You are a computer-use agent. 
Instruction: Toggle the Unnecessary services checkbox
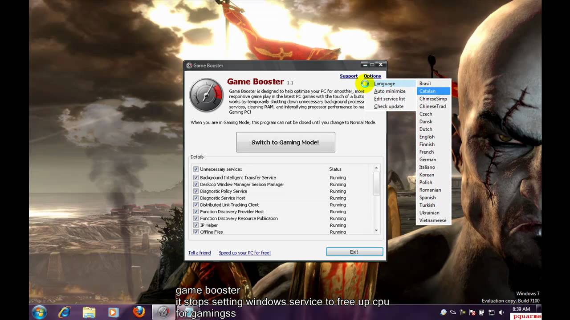coord(196,169)
